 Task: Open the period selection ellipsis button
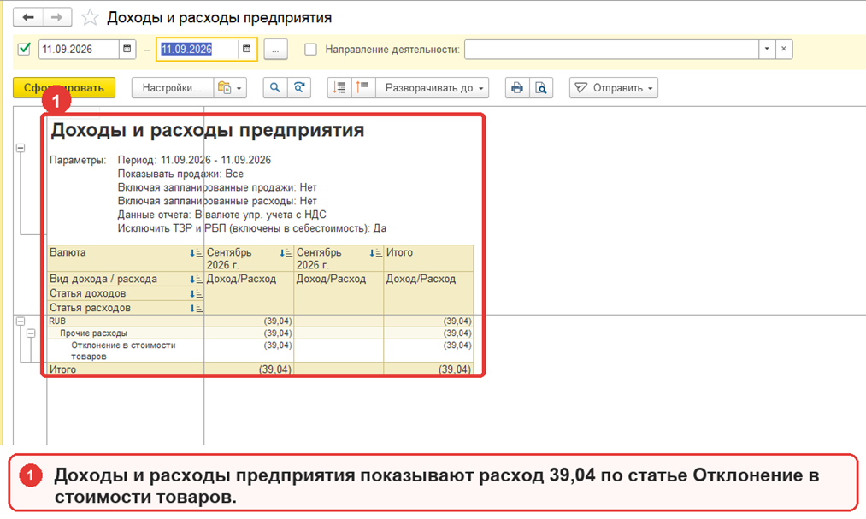tap(275, 50)
